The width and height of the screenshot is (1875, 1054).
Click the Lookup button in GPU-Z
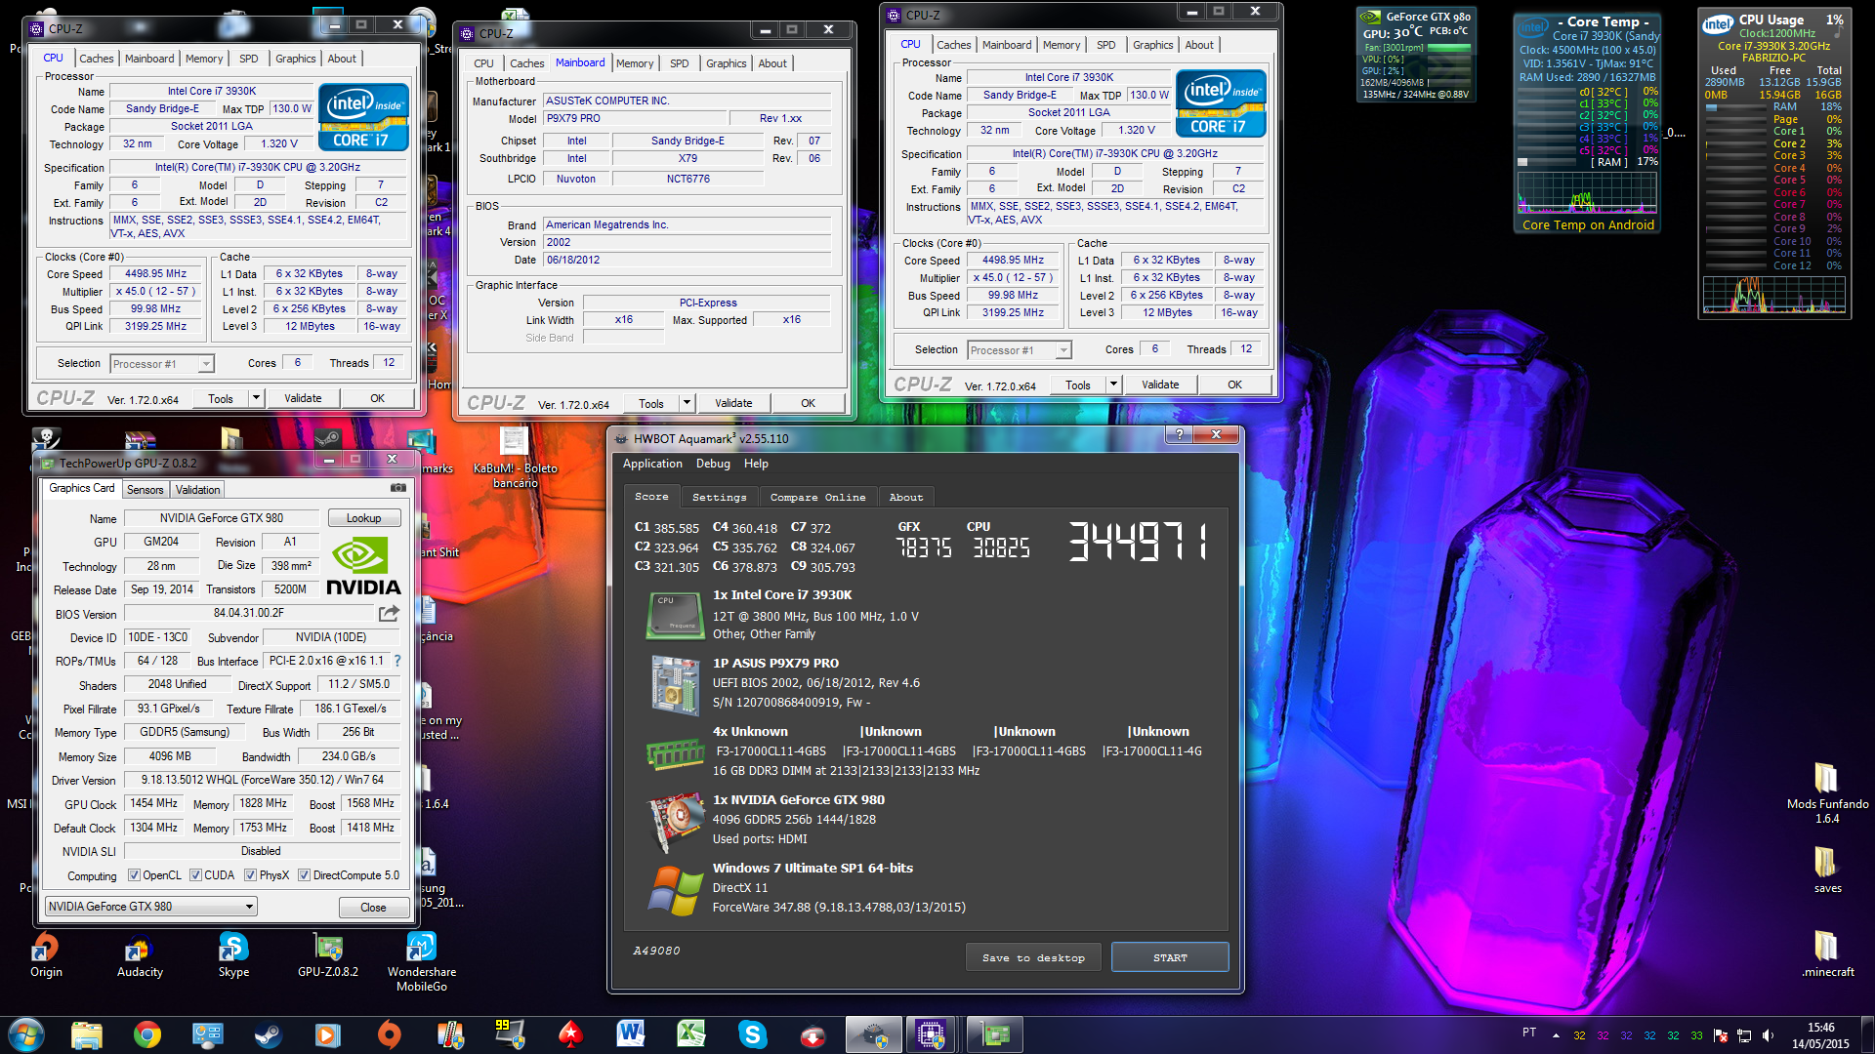[363, 518]
